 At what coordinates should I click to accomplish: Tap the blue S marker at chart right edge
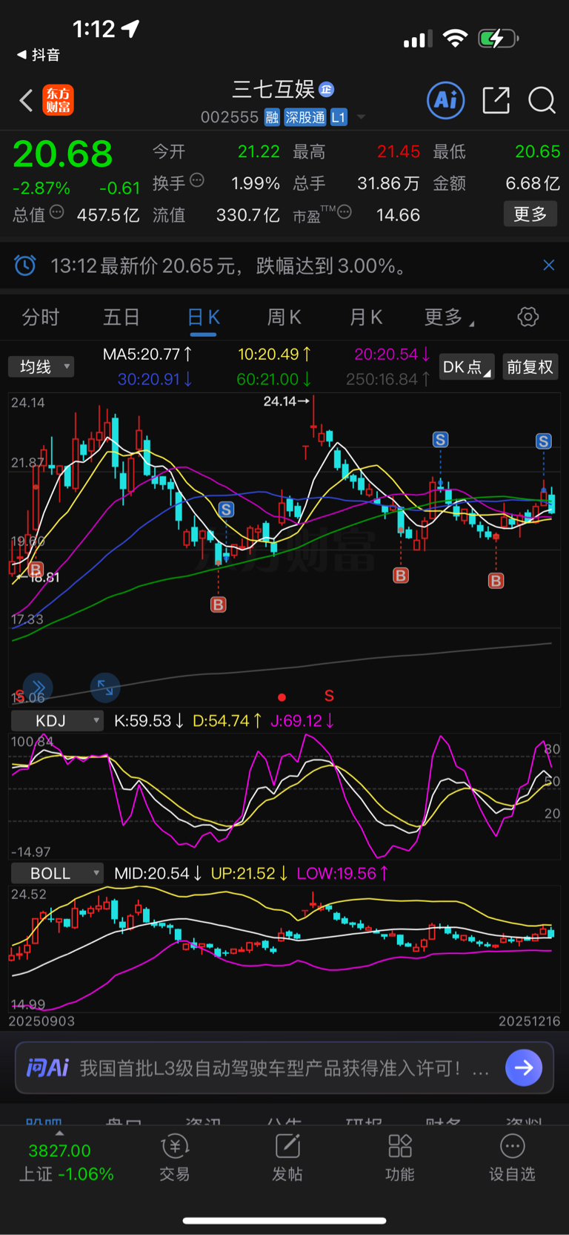(x=544, y=441)
